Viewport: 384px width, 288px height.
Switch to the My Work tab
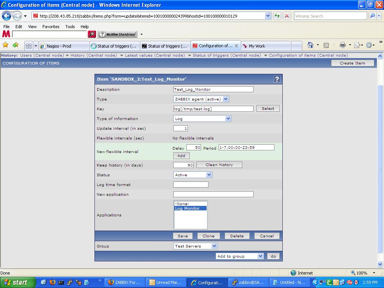[266, 46]
